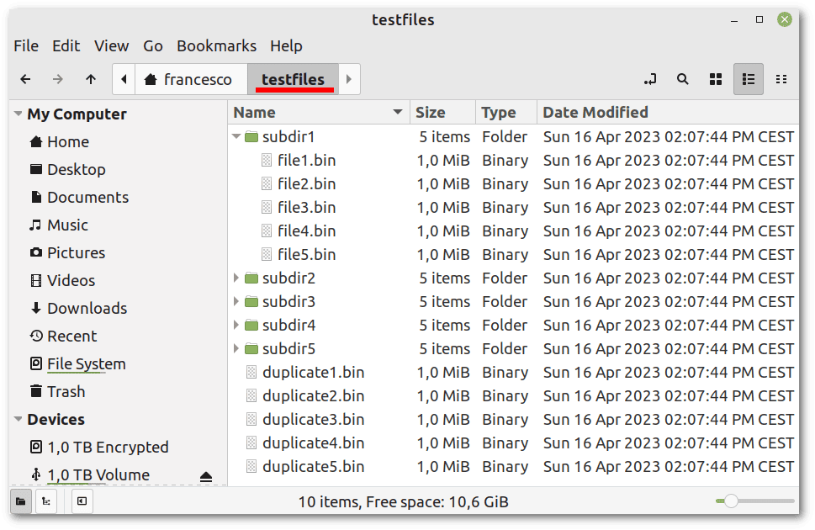This screenshot has width=815, height=530.
Task: Switch to icon grid view
Action: point(716,79)
